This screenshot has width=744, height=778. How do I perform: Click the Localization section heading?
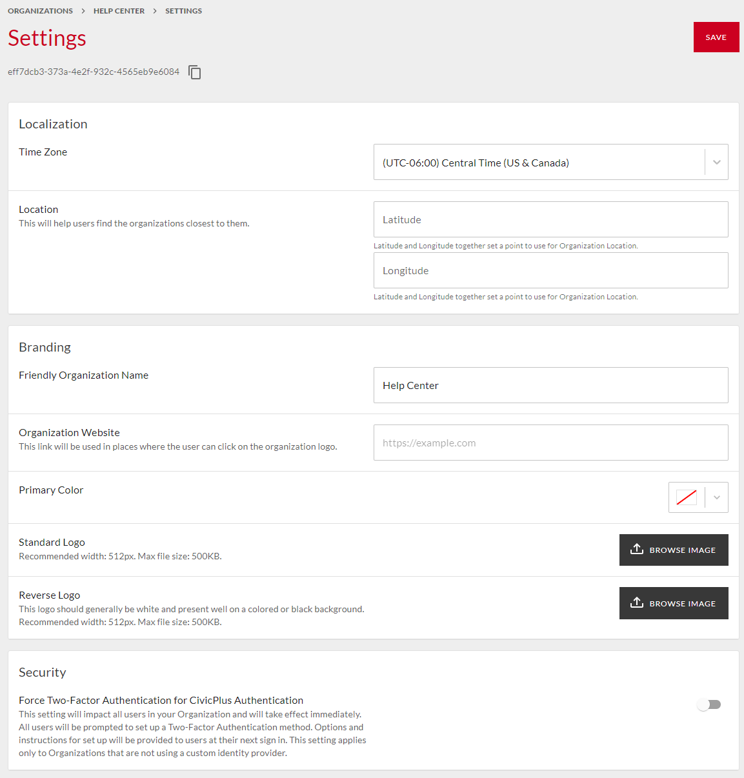pyautogui.click(x=53, y=124)
